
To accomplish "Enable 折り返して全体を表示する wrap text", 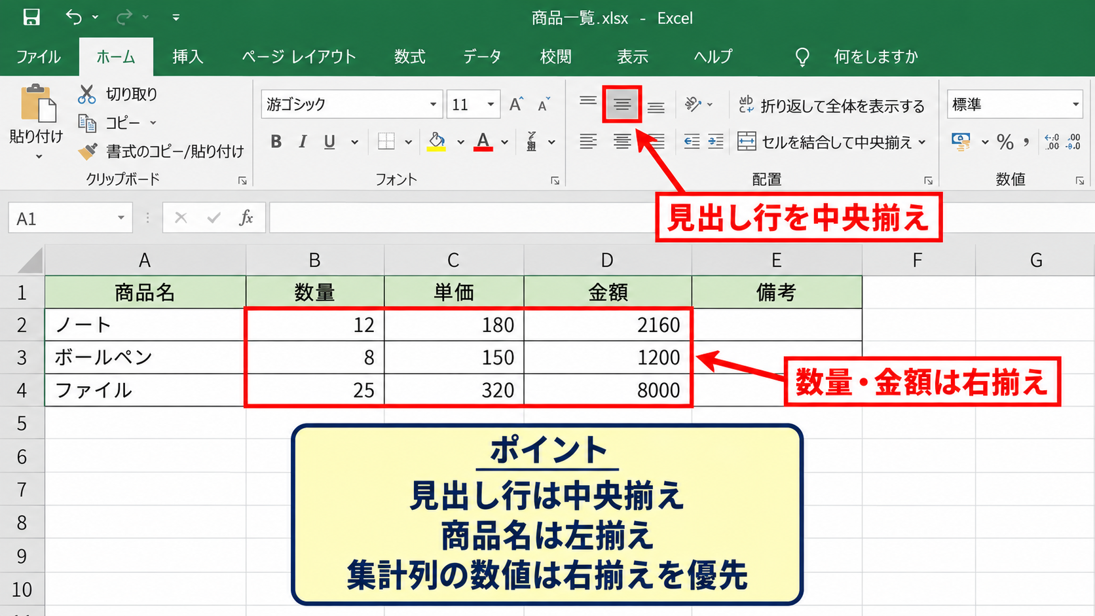I will click(x=832, y=105).
